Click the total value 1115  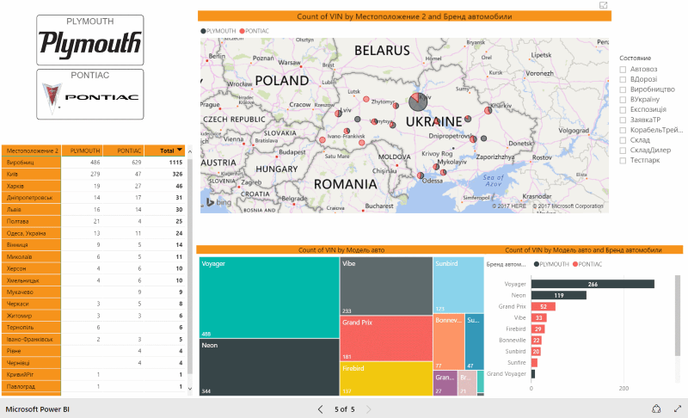175,163
